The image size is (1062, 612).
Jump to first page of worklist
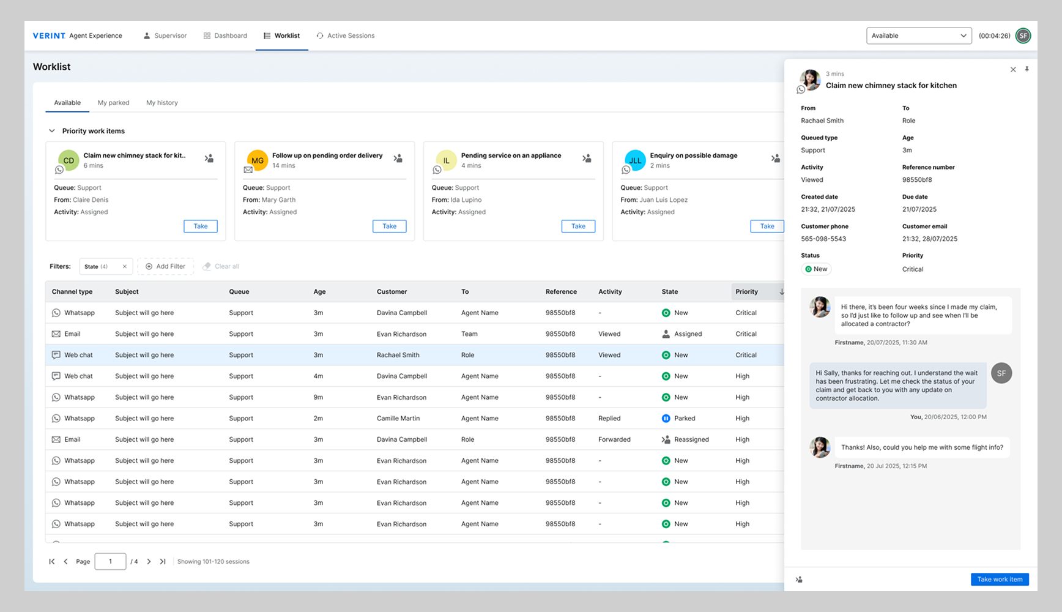click(52, 562)
